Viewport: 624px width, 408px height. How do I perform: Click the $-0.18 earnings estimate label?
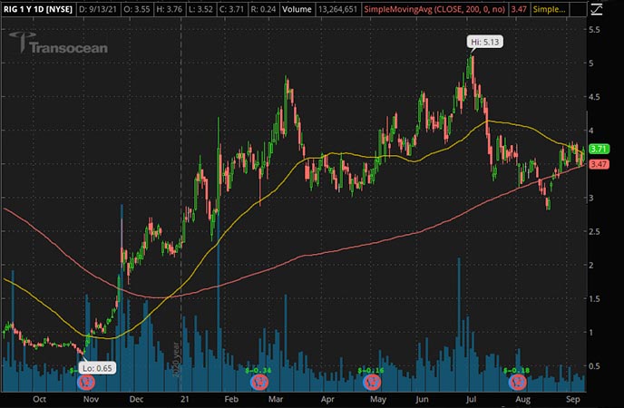[517, 370]
